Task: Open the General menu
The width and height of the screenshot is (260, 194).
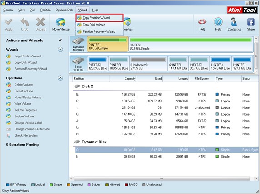Action: tap(8, 10)
